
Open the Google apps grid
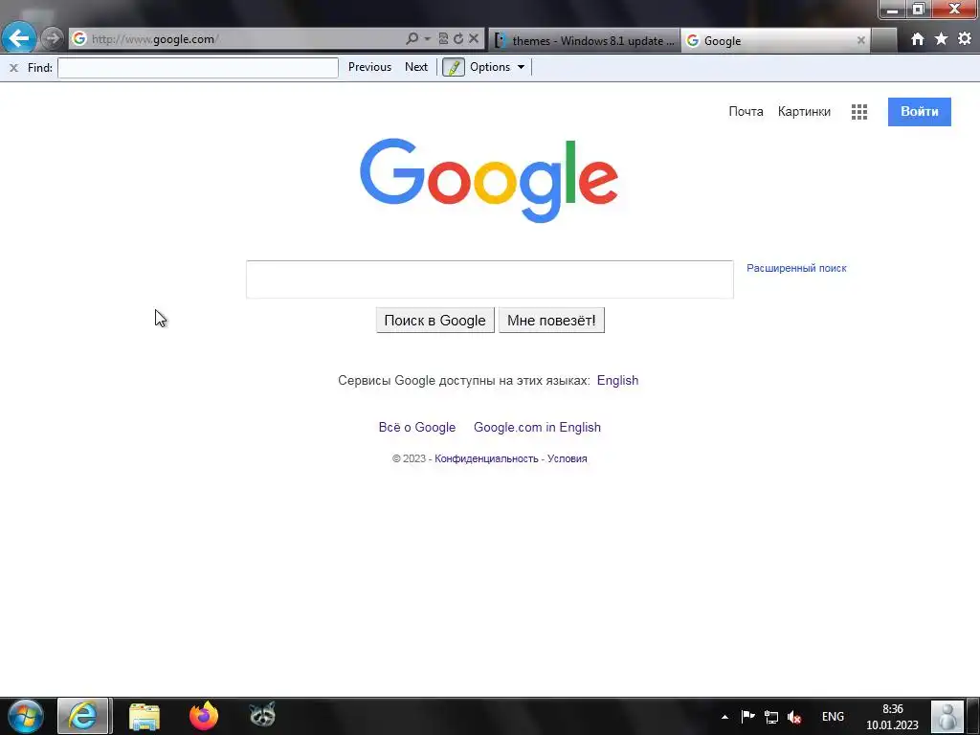coord(858,112)
